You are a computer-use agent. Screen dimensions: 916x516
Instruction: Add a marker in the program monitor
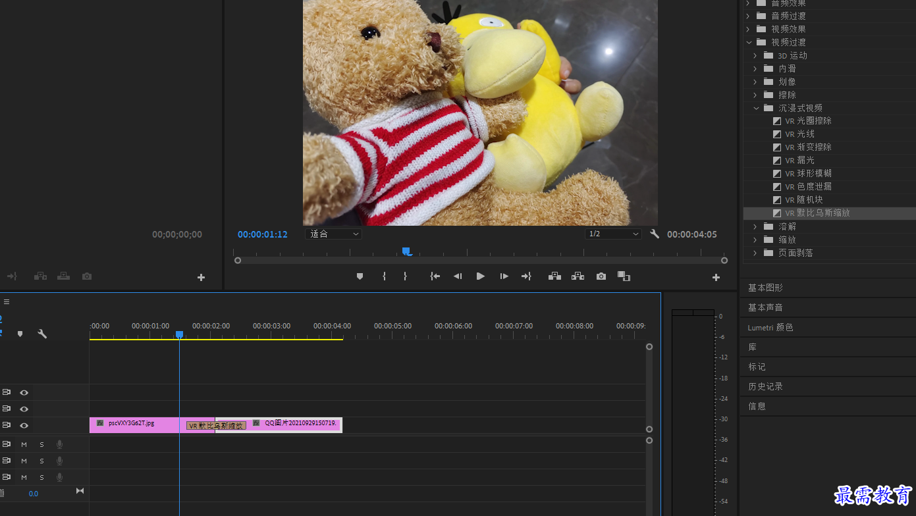coord(360,276)
